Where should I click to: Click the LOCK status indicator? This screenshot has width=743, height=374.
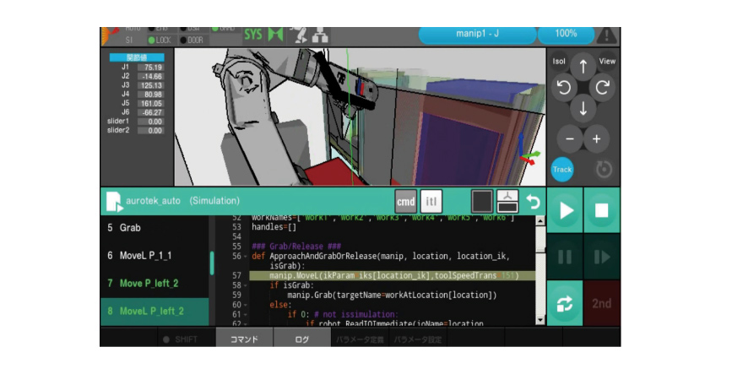click(160, 41)
